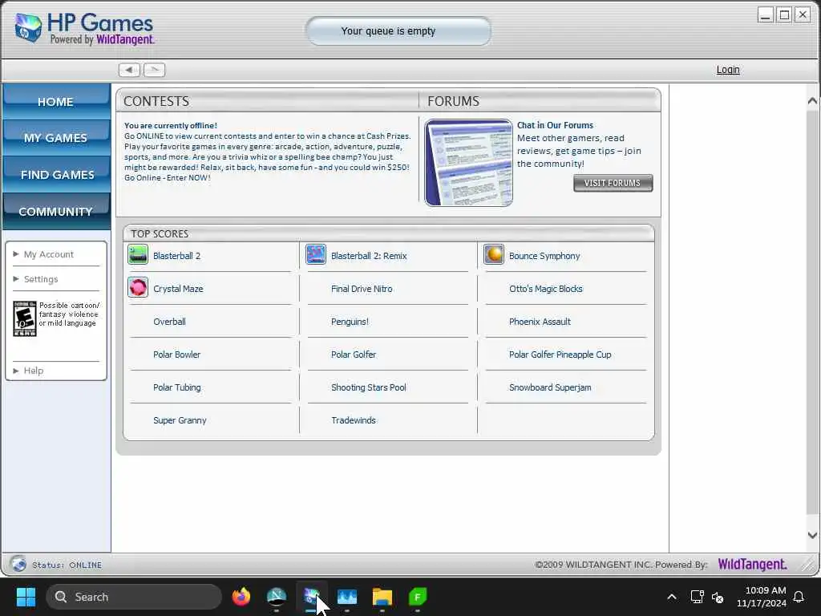Viewport: 821px width, 616px height.
Task: Open Crystal Maze top scores
Action: pos(178,289)
